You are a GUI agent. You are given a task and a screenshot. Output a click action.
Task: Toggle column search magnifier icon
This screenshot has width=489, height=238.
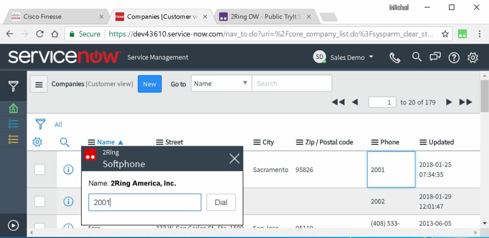[64, 142]
